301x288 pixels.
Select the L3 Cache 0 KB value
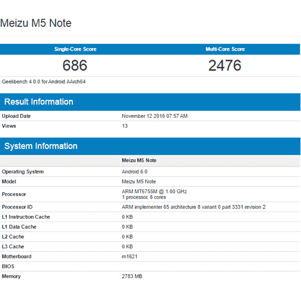click(x=127, y=246)
